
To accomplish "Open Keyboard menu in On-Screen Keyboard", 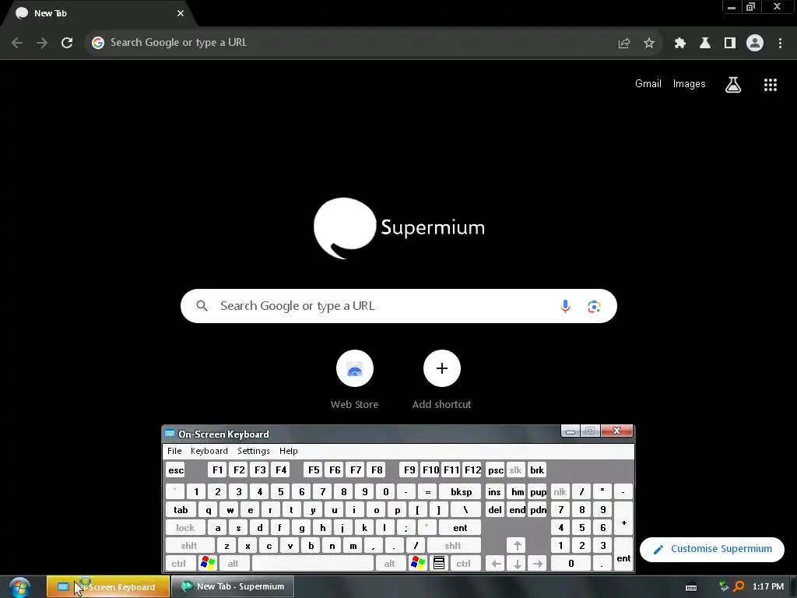I will (209, 451).
